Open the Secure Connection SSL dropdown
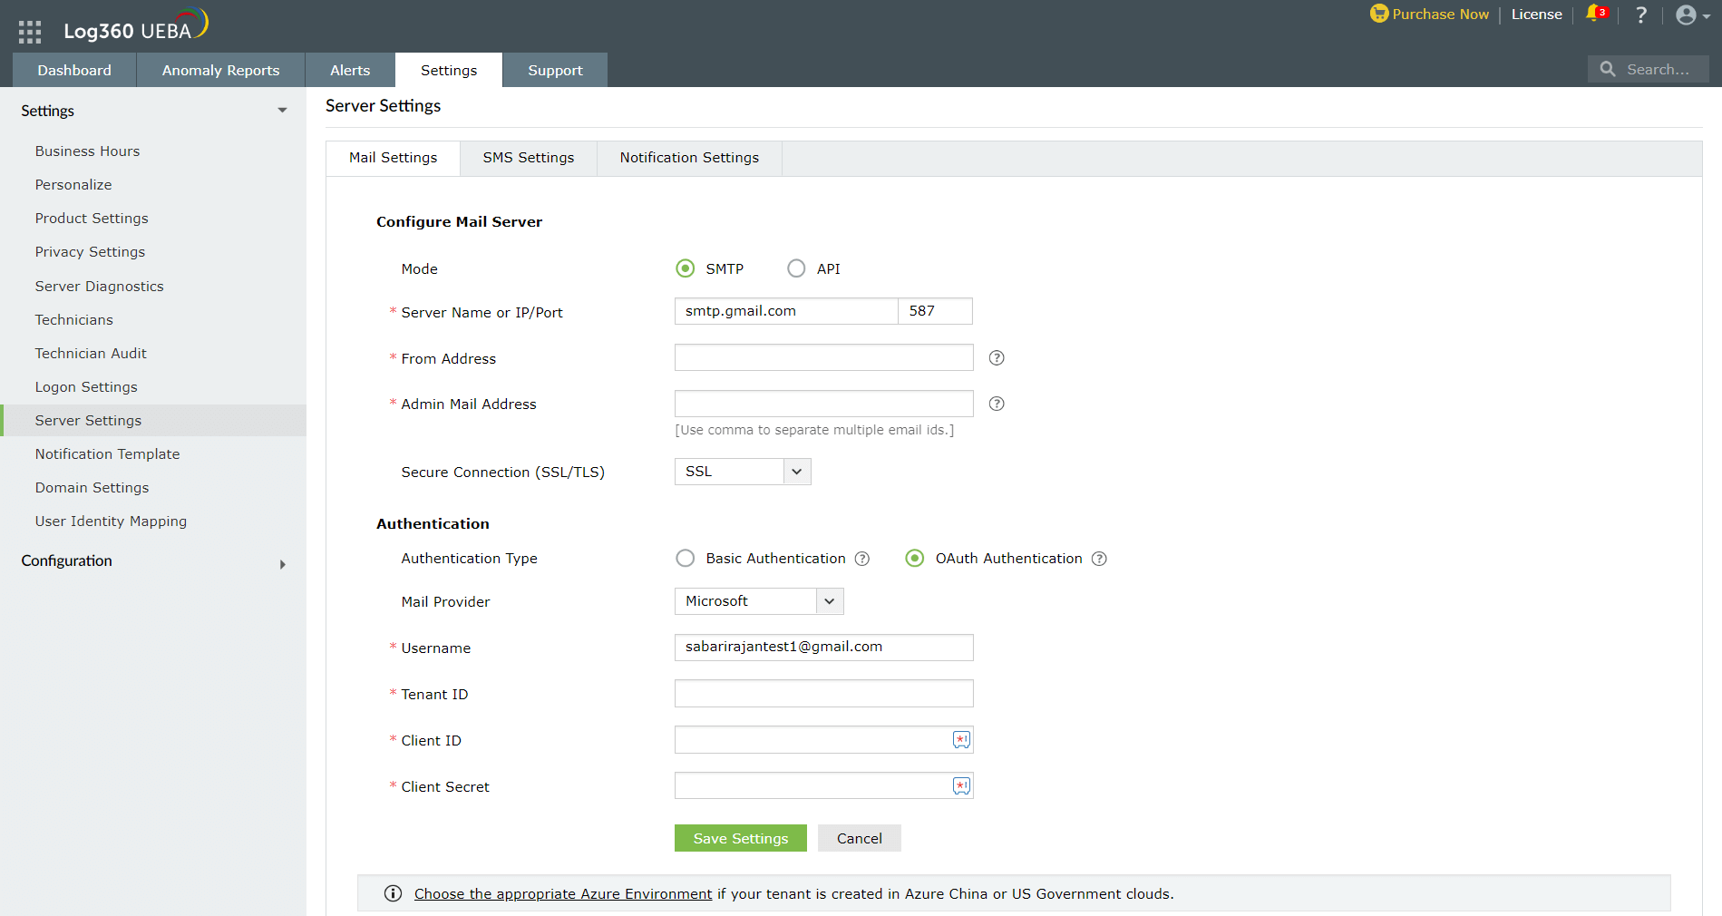 pos(743,472)
